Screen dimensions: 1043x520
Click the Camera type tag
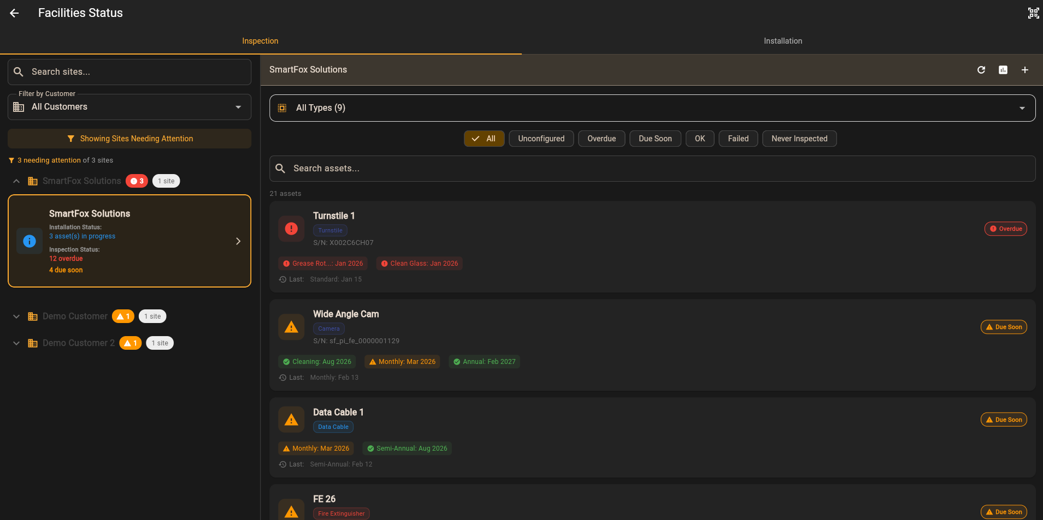(329, 328)
